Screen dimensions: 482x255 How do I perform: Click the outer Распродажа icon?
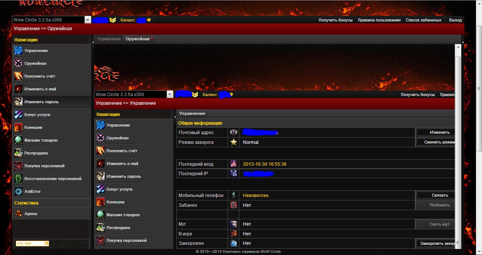click(x=18, y=153)
